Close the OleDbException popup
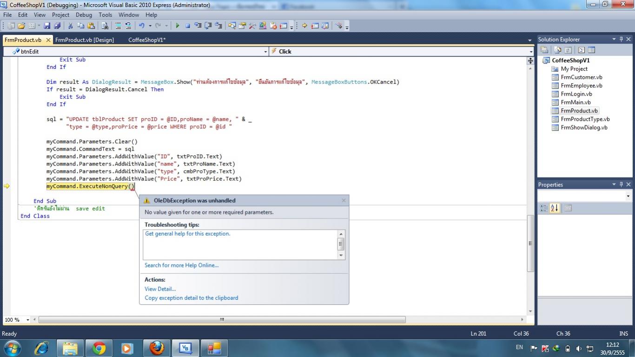The width and height of the screenshot is (635, 357). pos(344,200)
